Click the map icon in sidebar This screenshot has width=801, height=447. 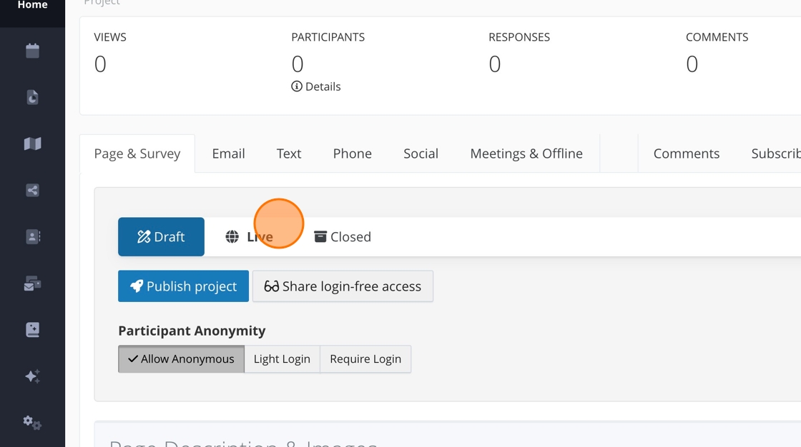click(32, 144)
